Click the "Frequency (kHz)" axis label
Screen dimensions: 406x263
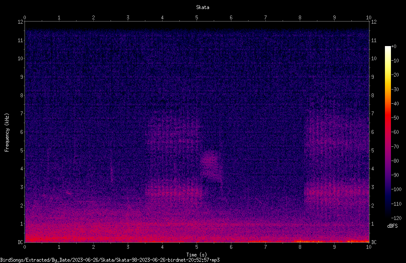point(7,133)
